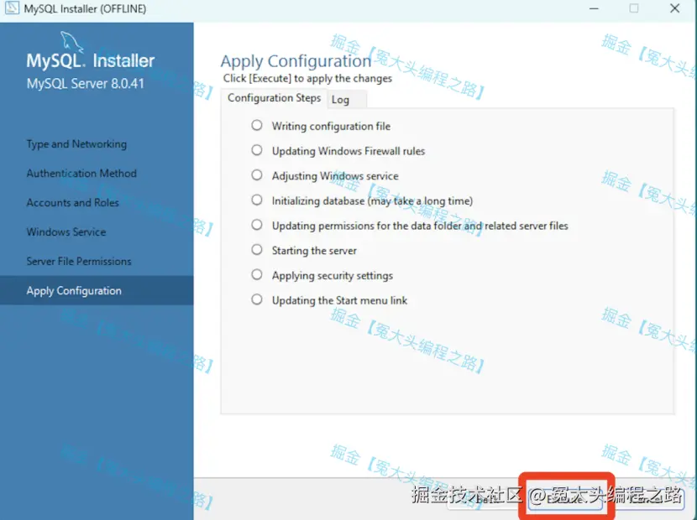This screenshot has width=697, height=520.
Task: Click 'Updating Windows Firewall rules' text
Action: point(348,152)
